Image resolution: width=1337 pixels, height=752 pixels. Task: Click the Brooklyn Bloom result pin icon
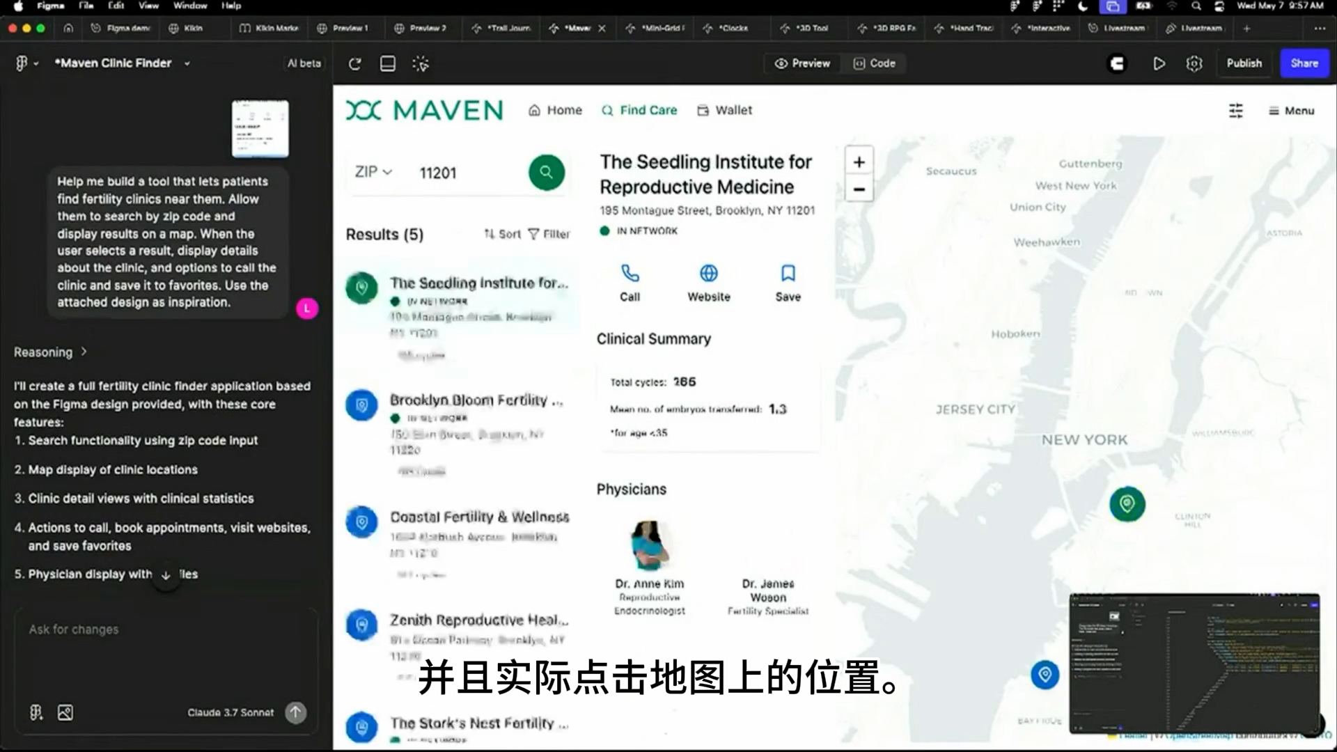[362, 405]
